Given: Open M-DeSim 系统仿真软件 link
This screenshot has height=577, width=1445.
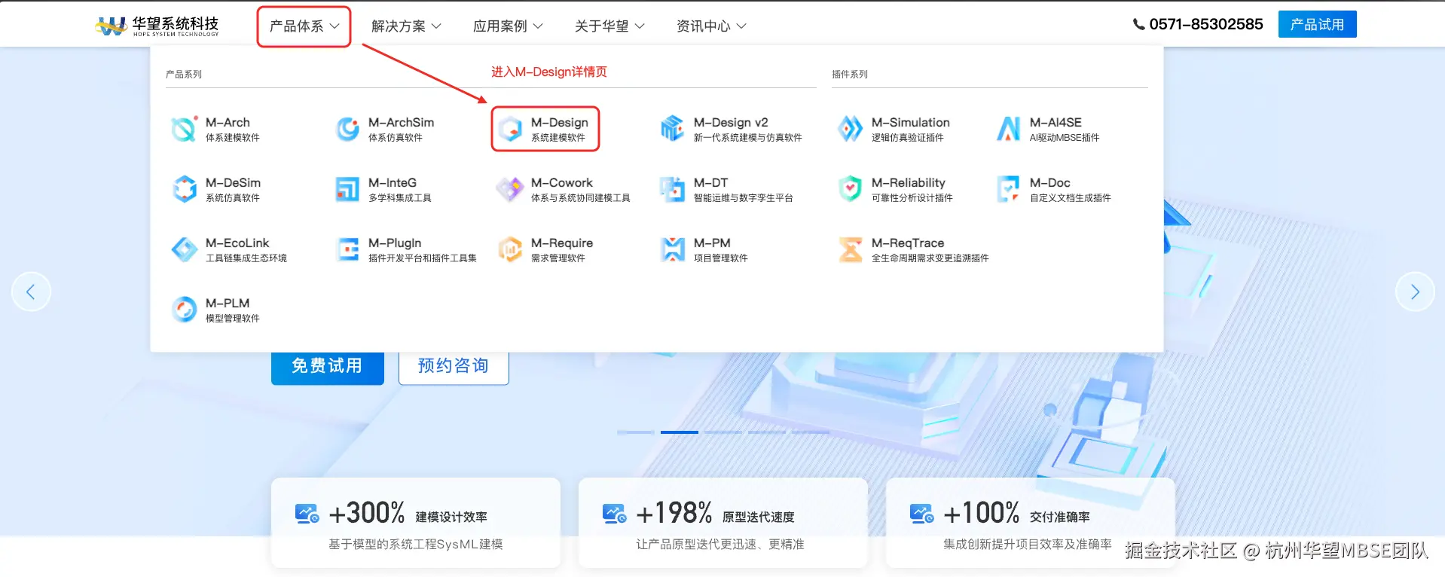Looking at the screenshot, I should [216, 189].
